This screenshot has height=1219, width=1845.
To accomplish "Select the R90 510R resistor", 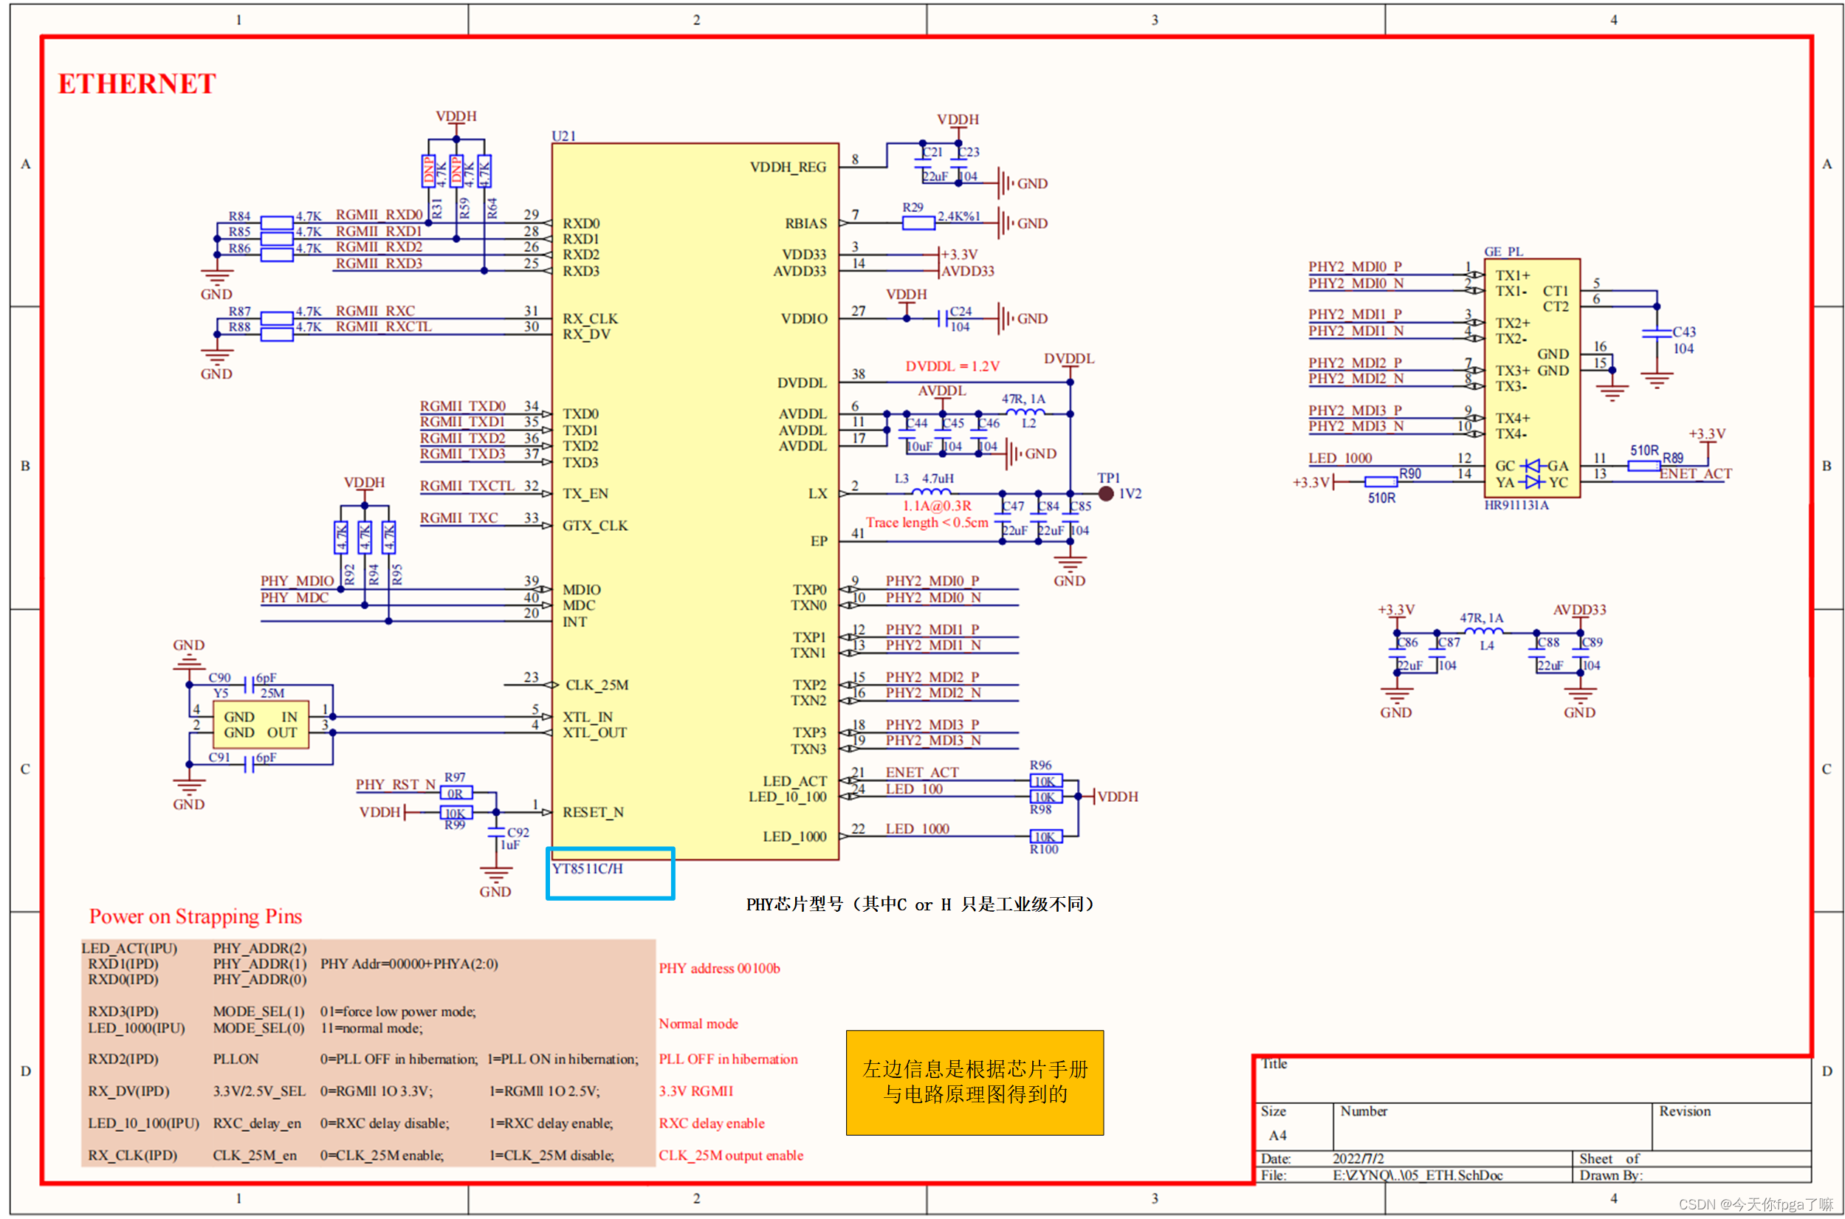I will 1381,483.
